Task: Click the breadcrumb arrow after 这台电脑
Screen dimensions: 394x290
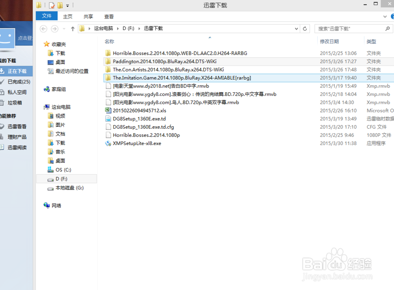Action: [x=117, y=28]
